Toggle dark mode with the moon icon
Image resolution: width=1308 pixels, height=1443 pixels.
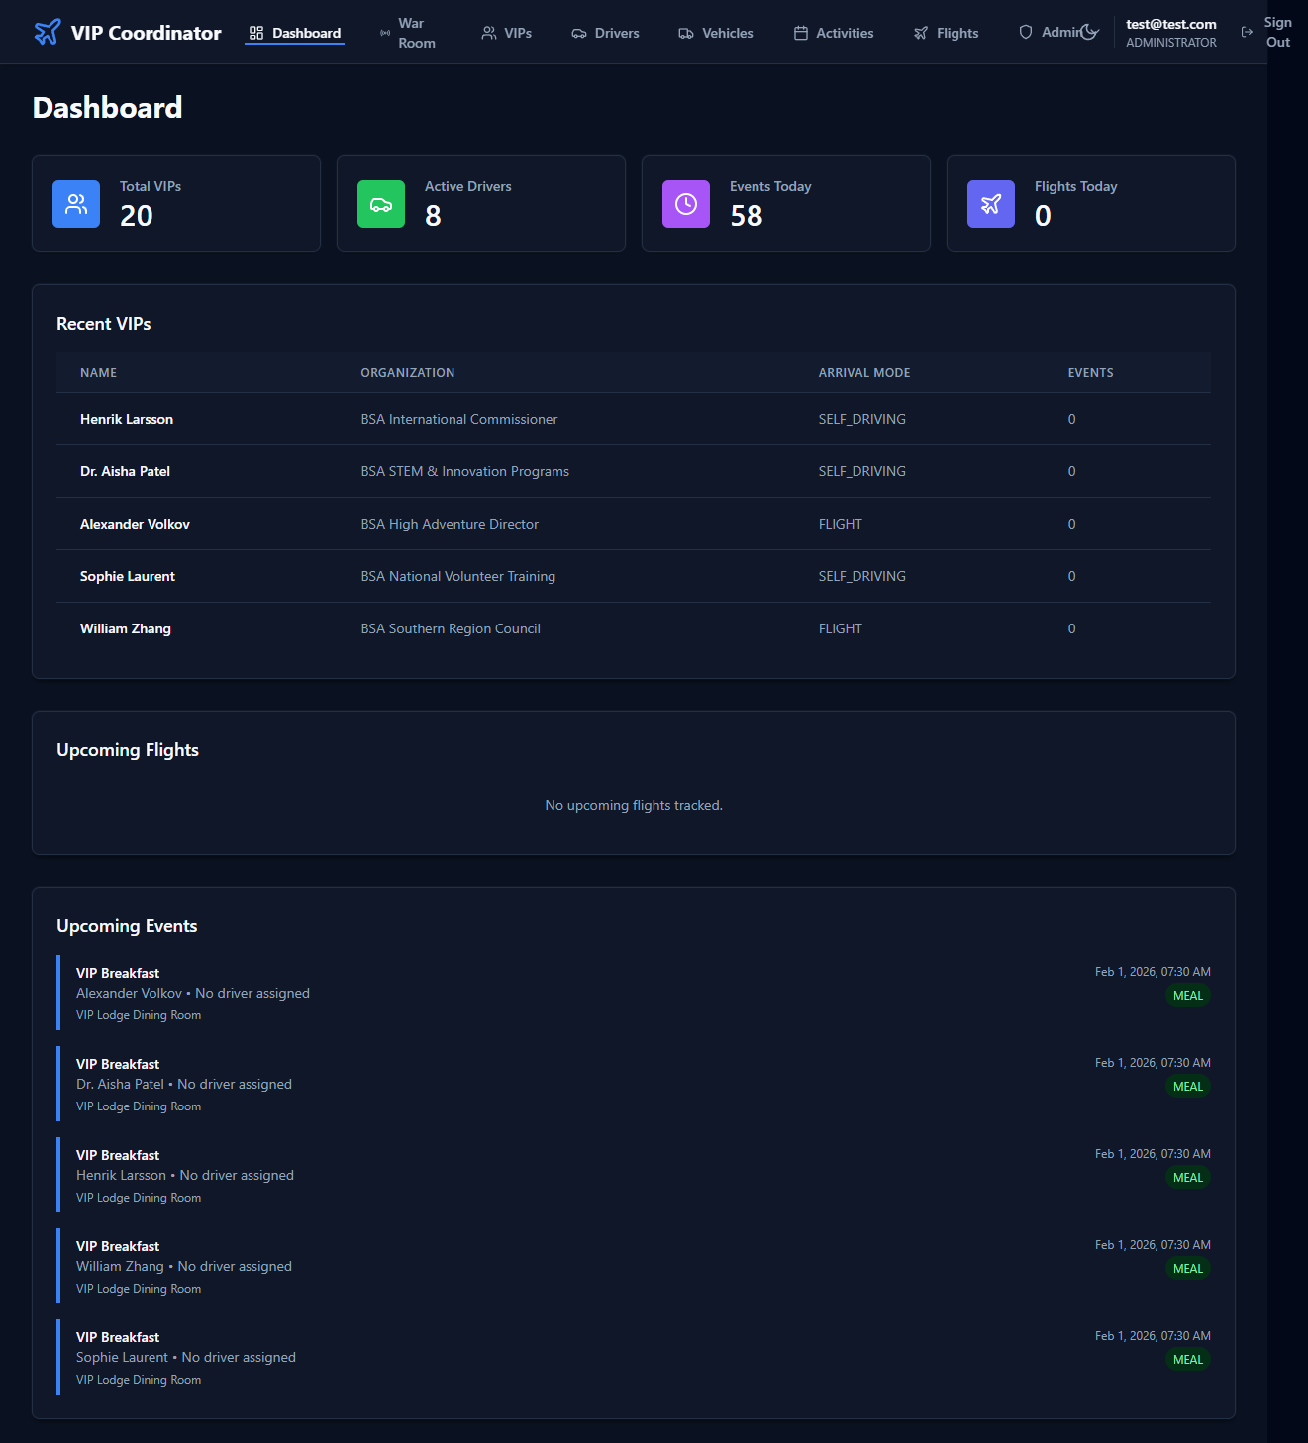1089,32
